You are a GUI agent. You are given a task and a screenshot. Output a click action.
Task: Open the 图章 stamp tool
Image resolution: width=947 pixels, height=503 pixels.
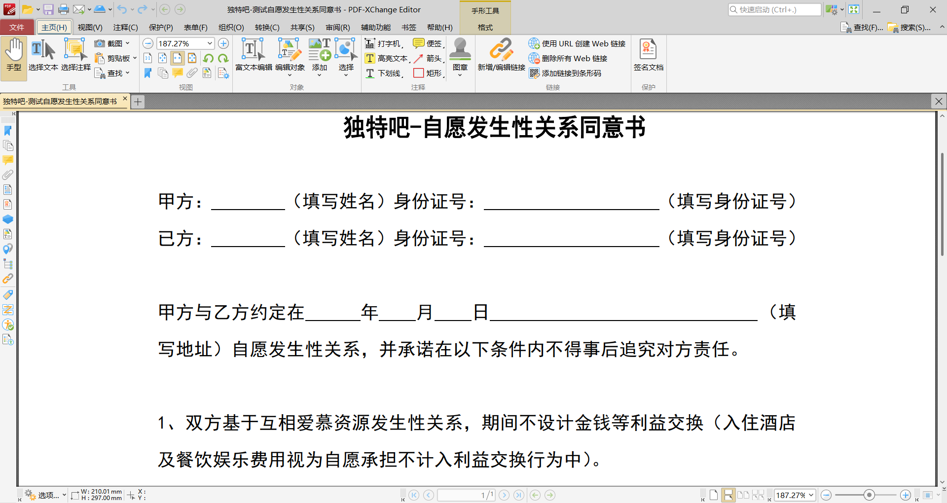[x=460, y=54]
